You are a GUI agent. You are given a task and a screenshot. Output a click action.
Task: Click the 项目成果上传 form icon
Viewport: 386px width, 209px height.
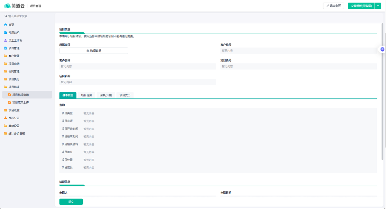[9, 102]
